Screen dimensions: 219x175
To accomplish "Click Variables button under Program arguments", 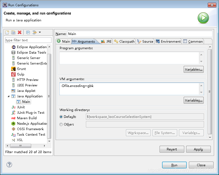I will coord(194,69).
